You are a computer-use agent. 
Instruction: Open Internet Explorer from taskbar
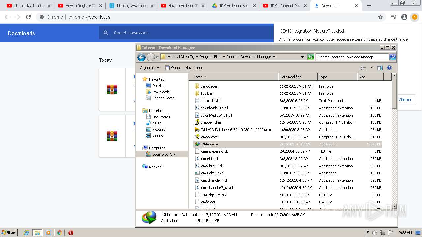tap(26, 233)
